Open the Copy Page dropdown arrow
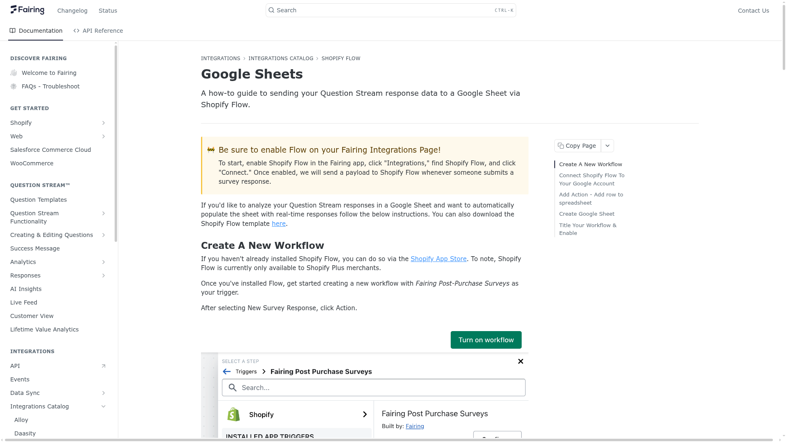The image size is (786, 442). [608, 146]
